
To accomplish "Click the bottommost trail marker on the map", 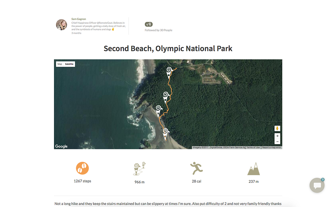I will (166, 133).
